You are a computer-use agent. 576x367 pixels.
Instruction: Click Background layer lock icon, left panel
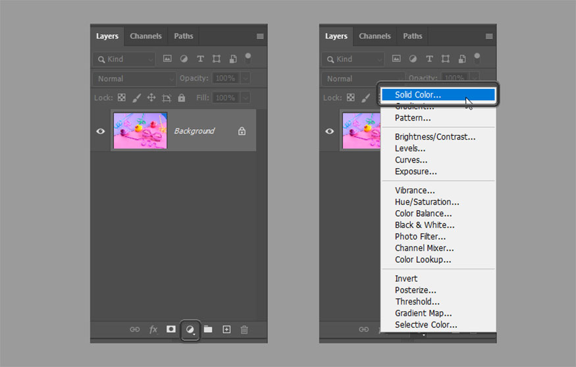[242, 131]
